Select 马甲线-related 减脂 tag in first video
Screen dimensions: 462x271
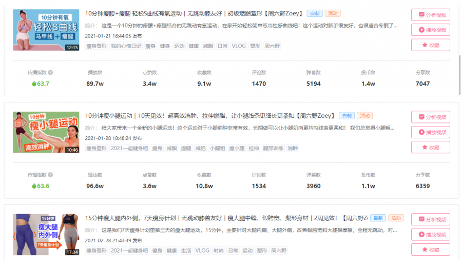[x=208, y=46]
